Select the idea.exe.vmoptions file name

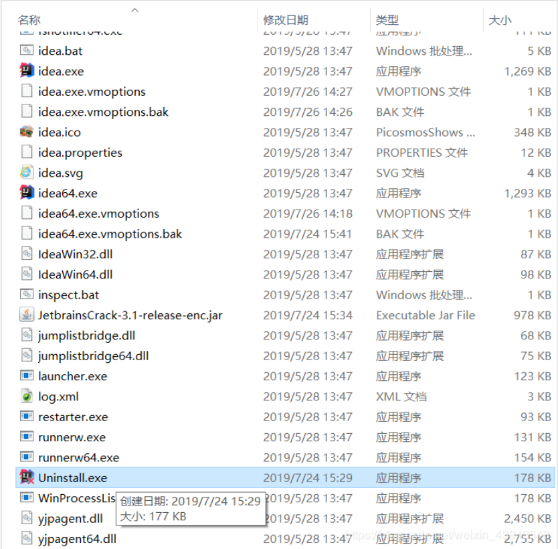pos(92,92)
